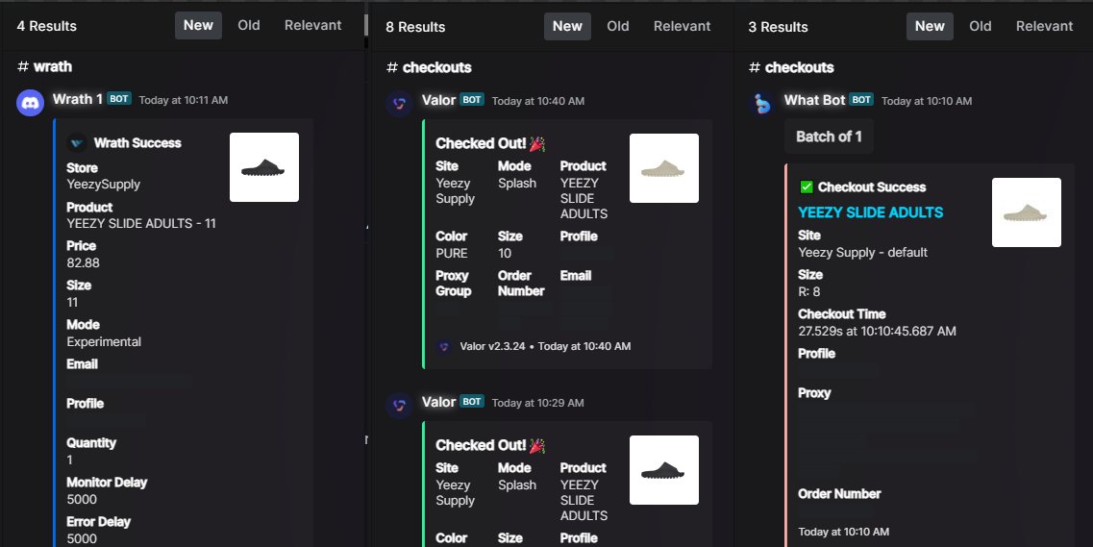Click Valor avatar on 10:40 AM message
Viewport: 1093px width, 547px height.
click(399, 104)
